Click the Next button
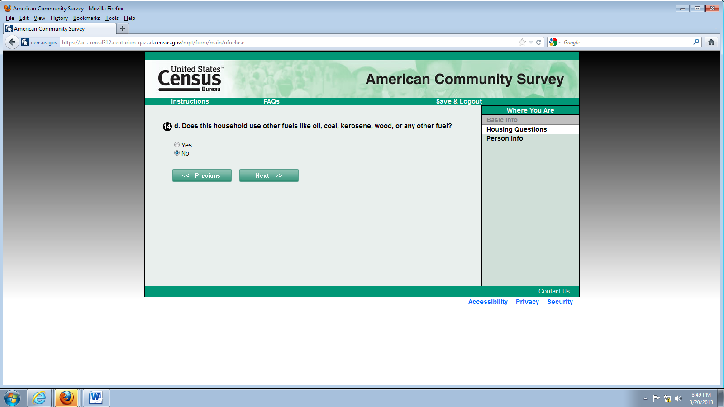 click(269, 175)
